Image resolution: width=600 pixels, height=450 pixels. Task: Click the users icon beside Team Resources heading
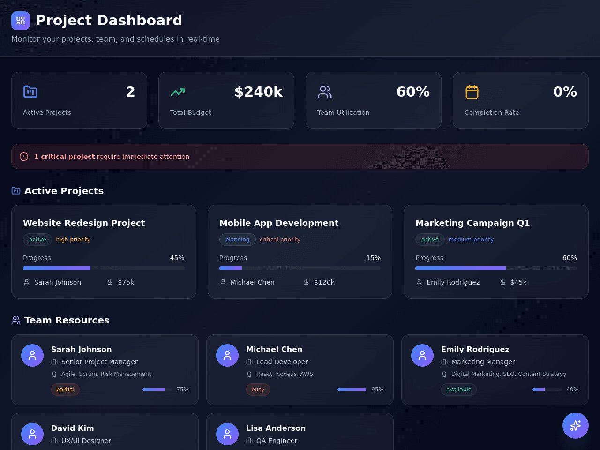pos(16,320)
